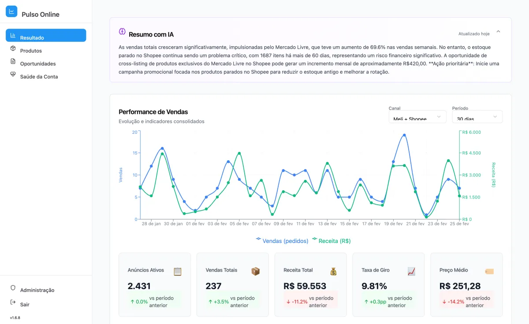Click the Atualizado hoje label
The image size is (529, 324).
[x=474, y=34]
